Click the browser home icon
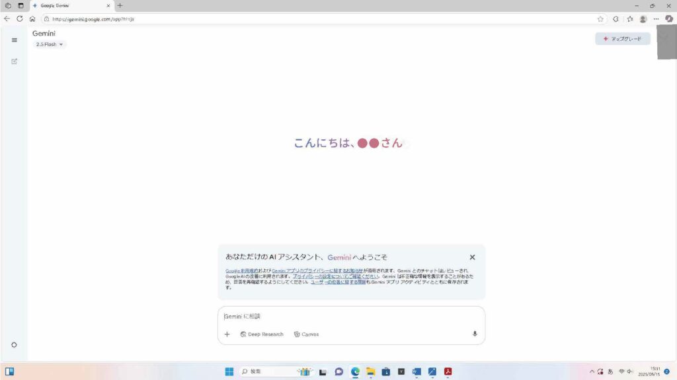Image resolution: width=677 pixels, height=380 pixels. 32,19
